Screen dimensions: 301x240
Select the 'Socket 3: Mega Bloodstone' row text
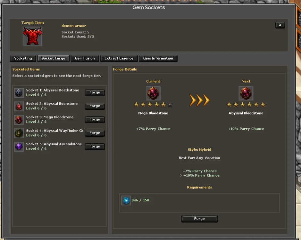coord(50,117)
